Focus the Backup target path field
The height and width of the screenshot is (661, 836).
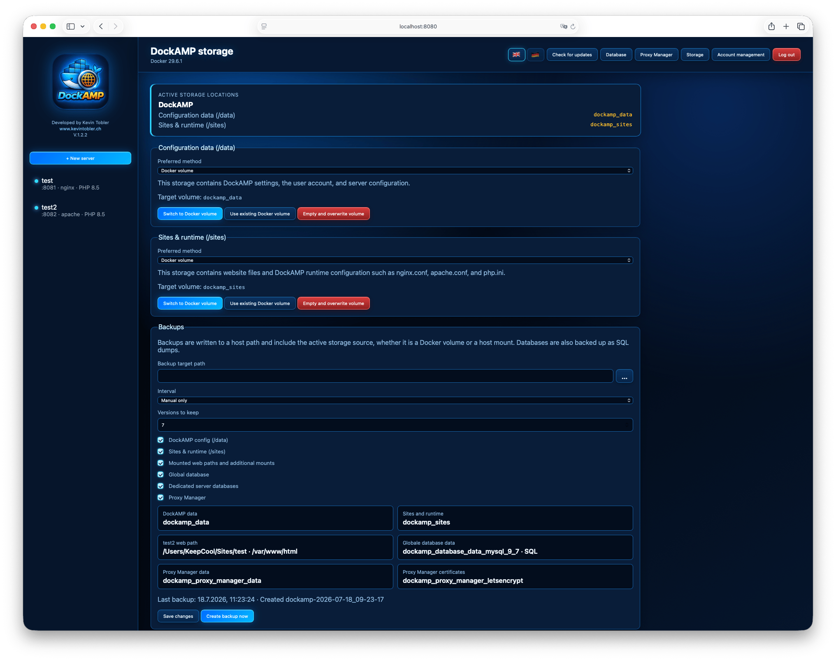pyautogui.click(x=385, y=376)
